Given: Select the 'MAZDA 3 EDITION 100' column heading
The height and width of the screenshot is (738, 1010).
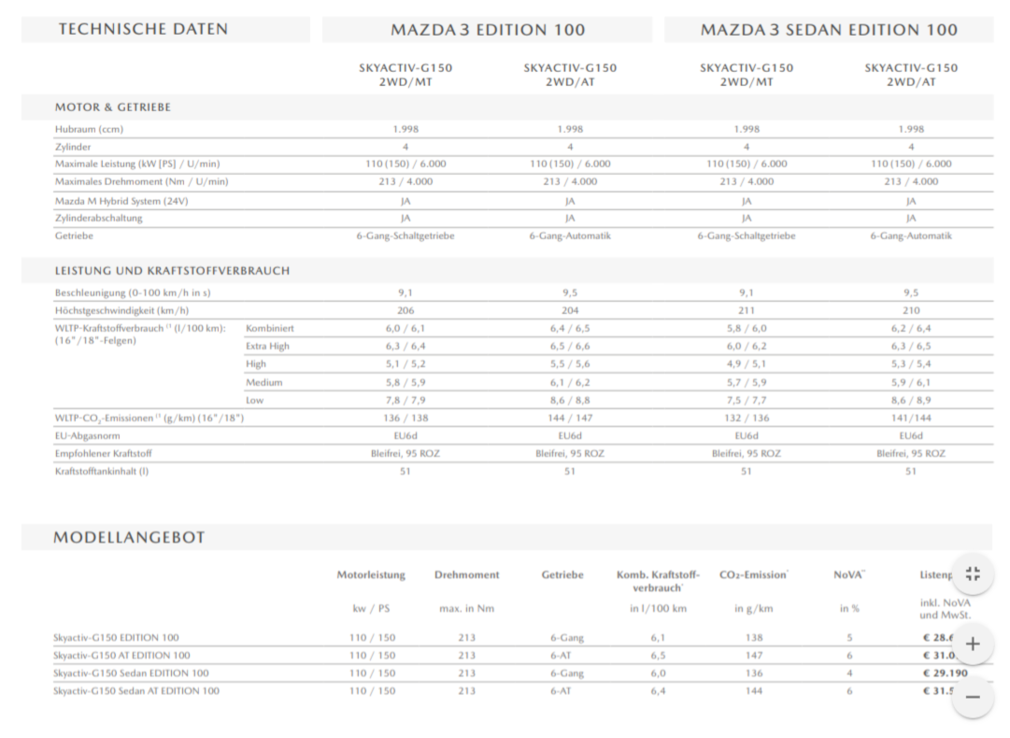Looking at the screenshot, I should [488, 30].
